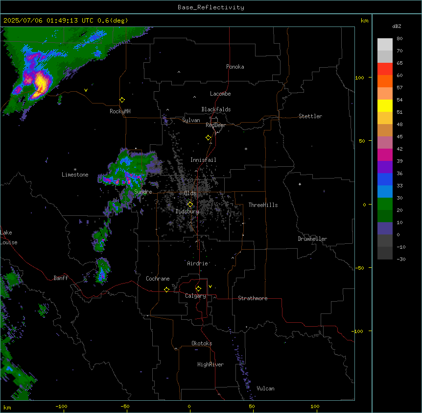
Task: Click the yellow diamond marker below RedDeer
Action: [209, 138]
